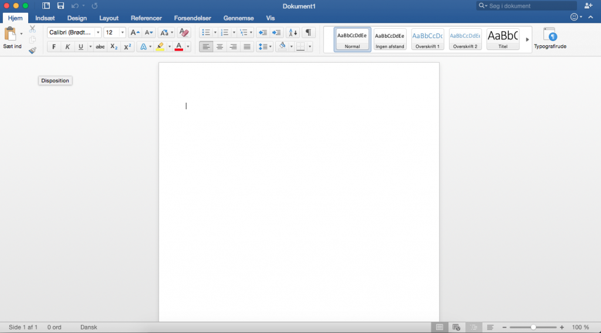Collapse the ribbon with chevron
The image size is (601, 333).
pyautogui.click(x=590, y=17)
